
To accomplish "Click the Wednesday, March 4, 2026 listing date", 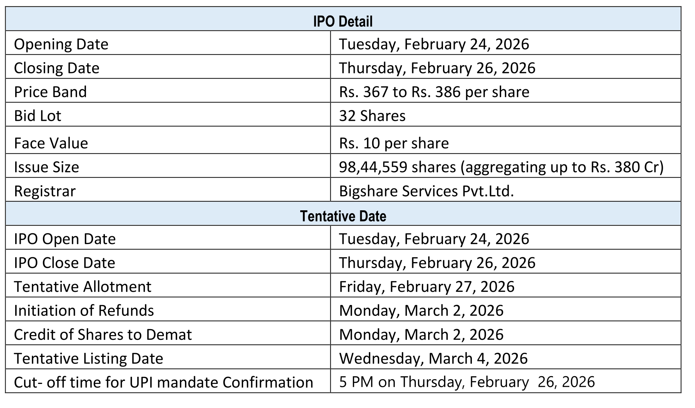I will (433, 358).
